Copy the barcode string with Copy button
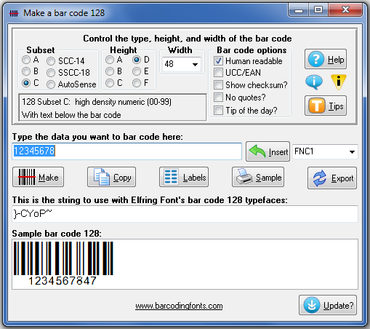The width and height of the screenshot is (370, 329). coord(111,177)
